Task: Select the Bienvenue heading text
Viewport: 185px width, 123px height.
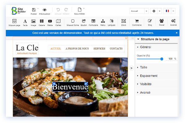Action: tap(70, 87)
